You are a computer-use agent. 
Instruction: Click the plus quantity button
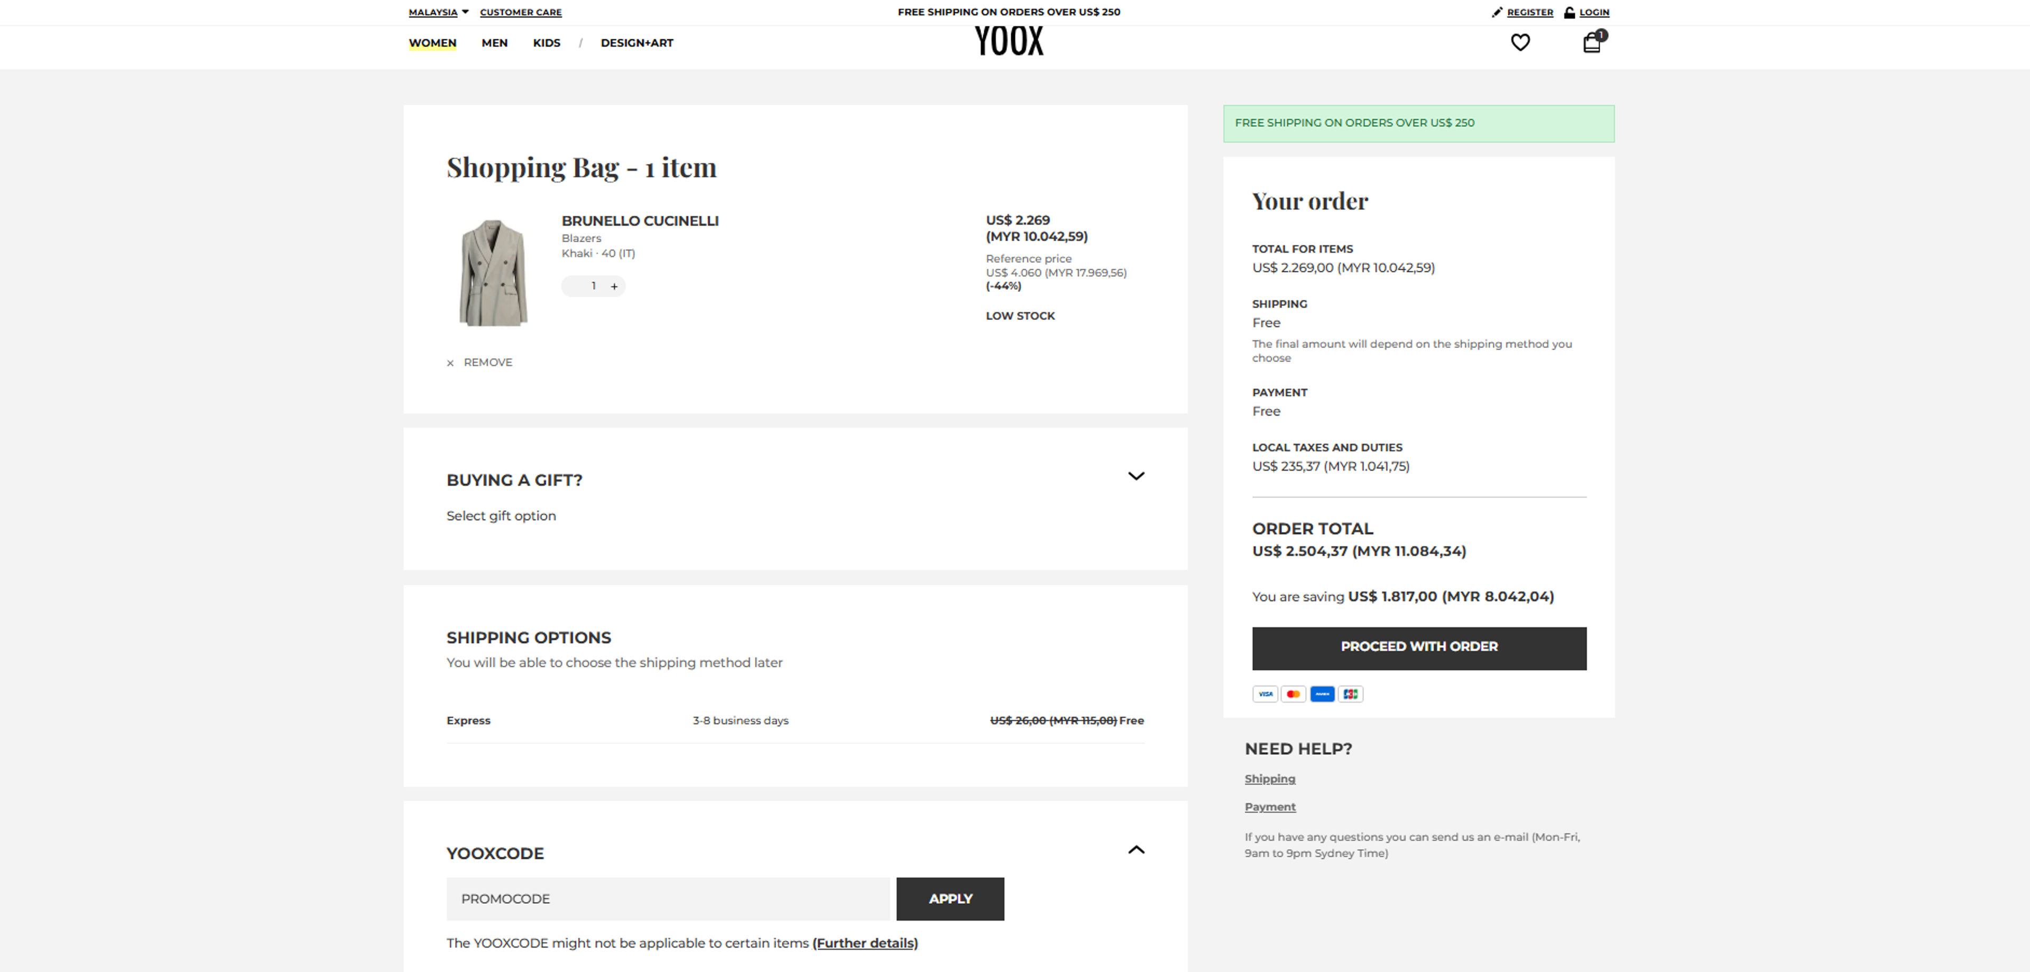614,286
